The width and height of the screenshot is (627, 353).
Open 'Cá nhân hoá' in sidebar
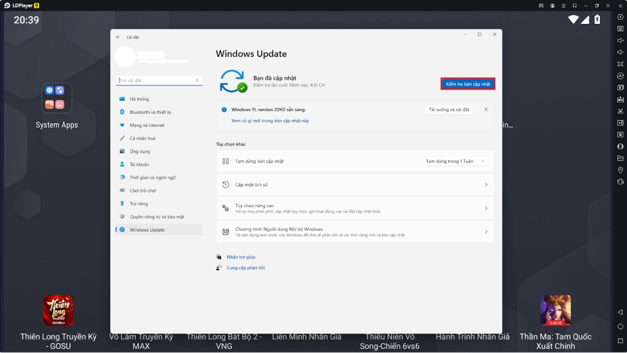click(159, 139)
